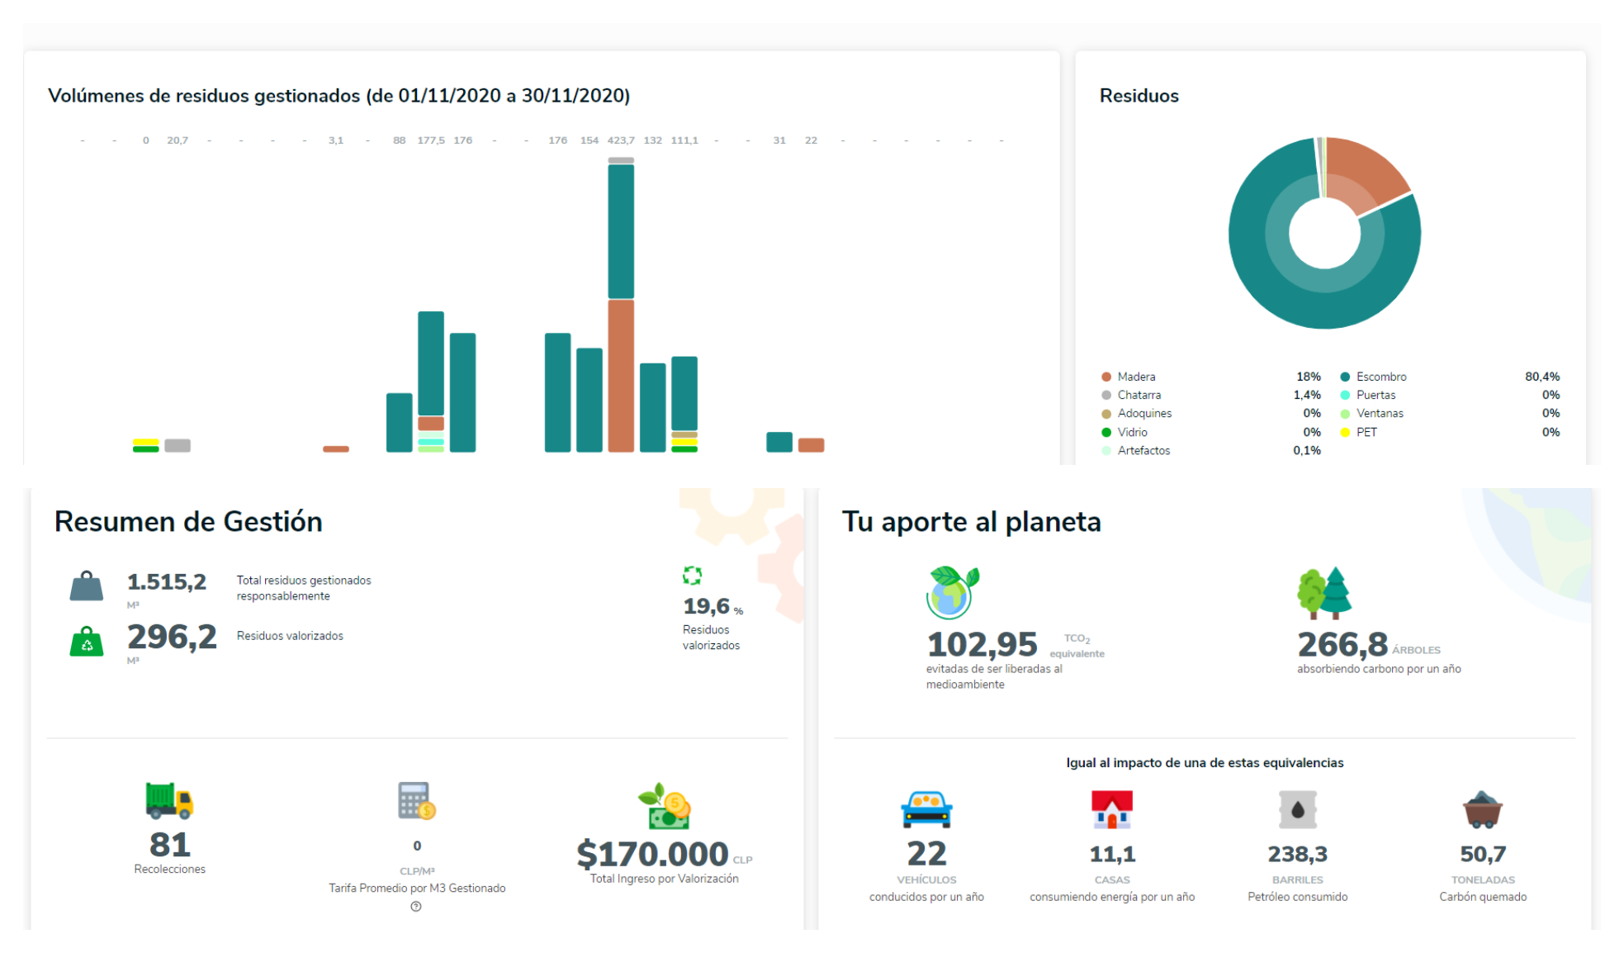1624x953 pixels.
Task: Toggle the Chatarra legend entry
Action: coord(1139,395)
